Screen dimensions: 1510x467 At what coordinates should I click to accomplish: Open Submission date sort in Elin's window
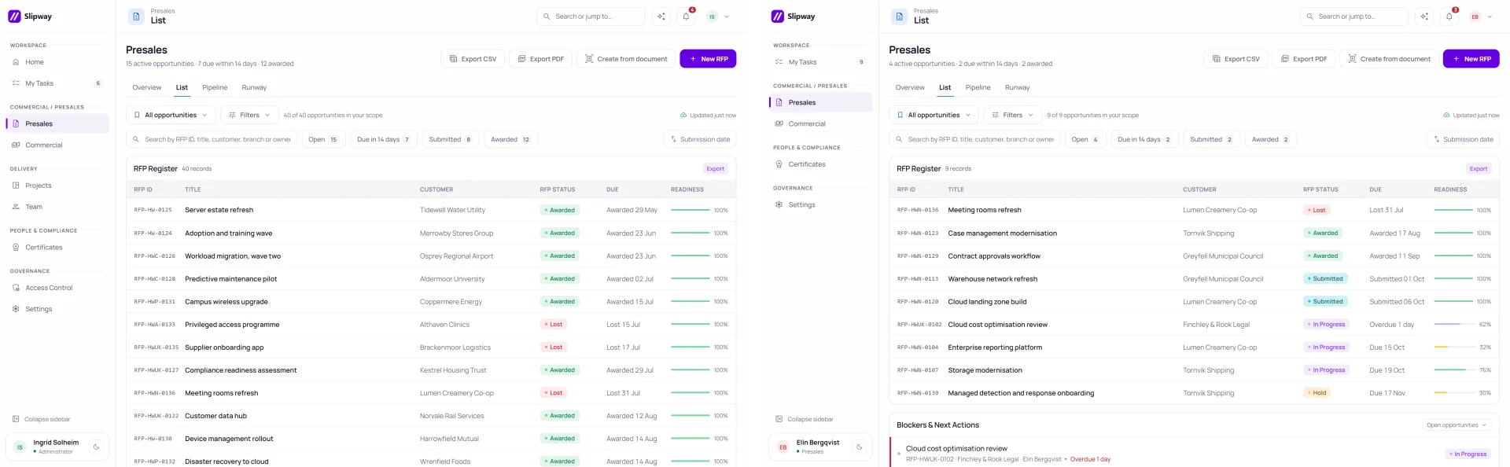pos(1463,139)
